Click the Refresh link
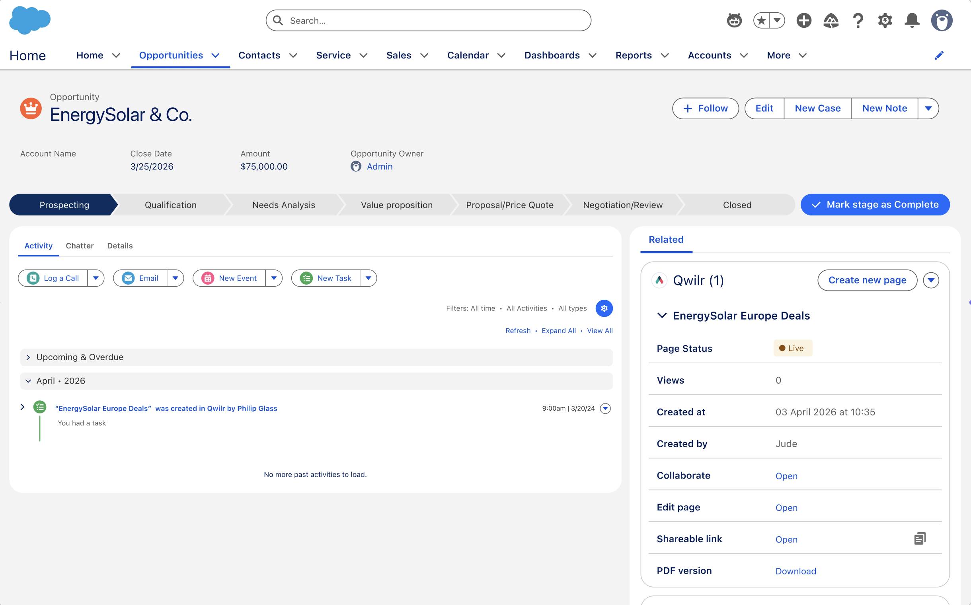Screen dimensions: 971x605 pos(518,330)
